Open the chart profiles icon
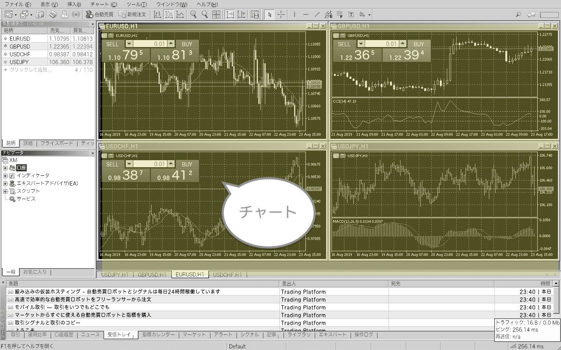The width and height of the screenshot is (561, 350). (x=24, y=15)
